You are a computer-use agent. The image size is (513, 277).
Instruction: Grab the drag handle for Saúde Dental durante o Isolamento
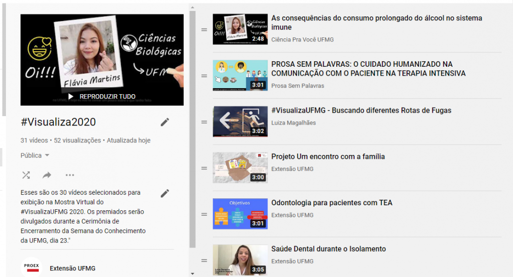tap(204, 261)
